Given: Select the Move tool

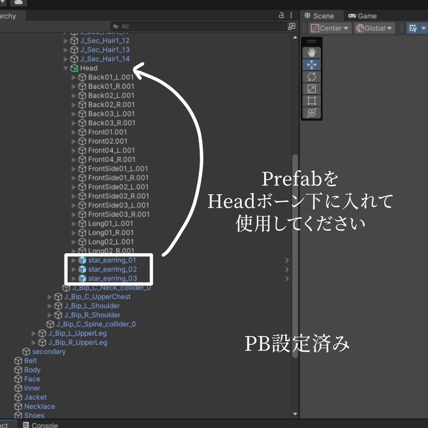Looking at the screenshot, I should pos(312,65).
